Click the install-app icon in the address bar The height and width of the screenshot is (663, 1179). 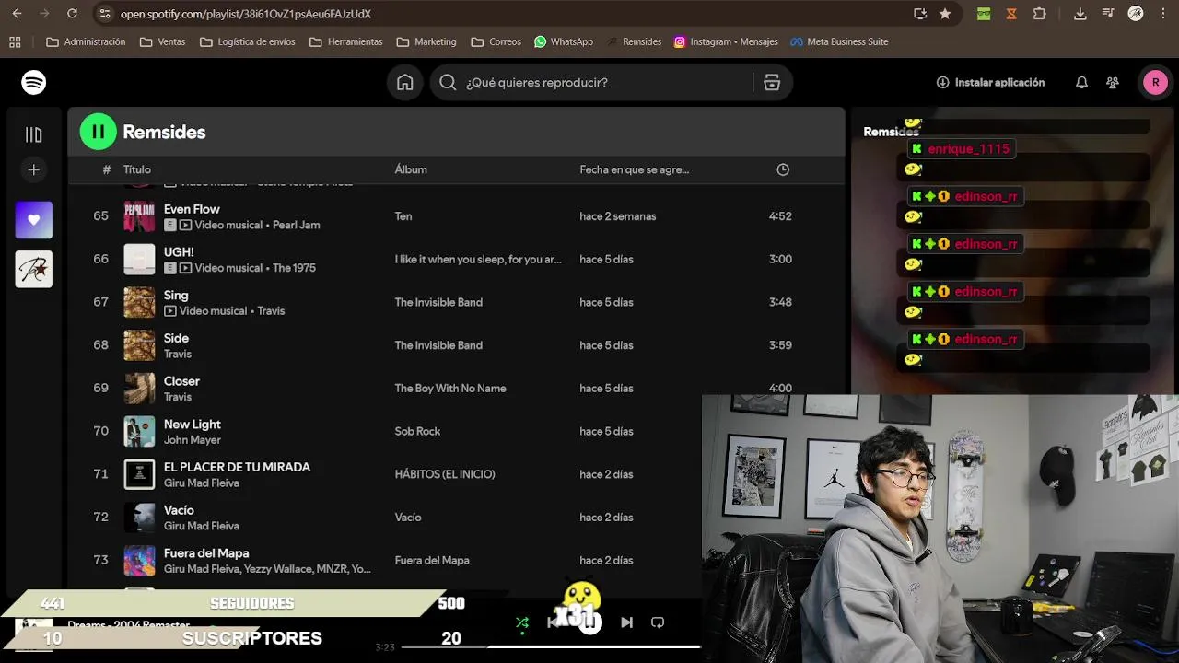tap(920, 14)
